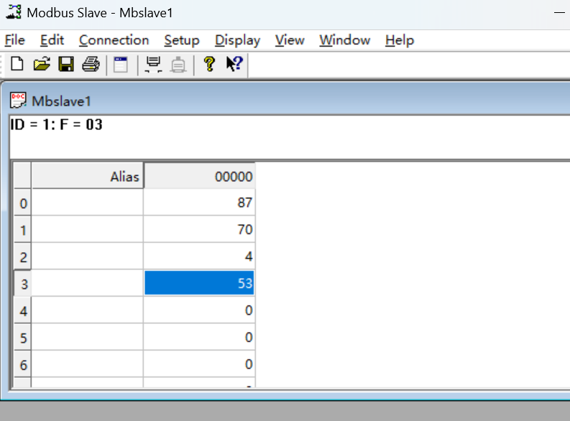
Task: Open the Display menu
Action: (238, 40)
